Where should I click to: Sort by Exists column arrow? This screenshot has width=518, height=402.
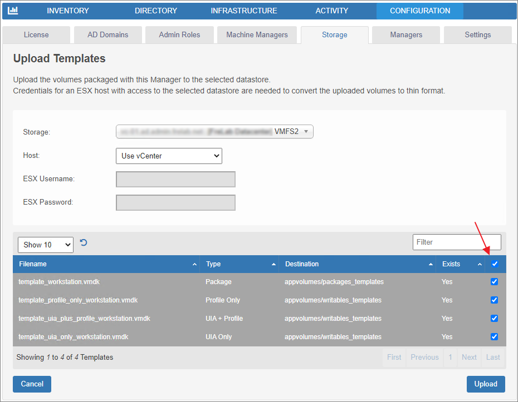pyautogui.click(x=480, y=264)
